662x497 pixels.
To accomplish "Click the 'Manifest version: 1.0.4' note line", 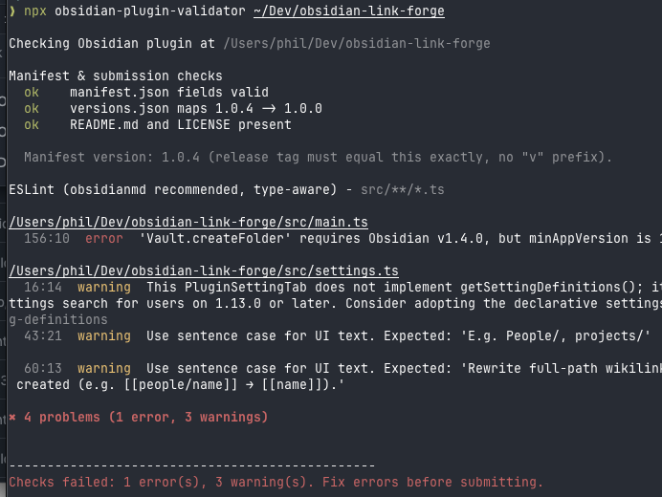I will (x=318, y=157).
